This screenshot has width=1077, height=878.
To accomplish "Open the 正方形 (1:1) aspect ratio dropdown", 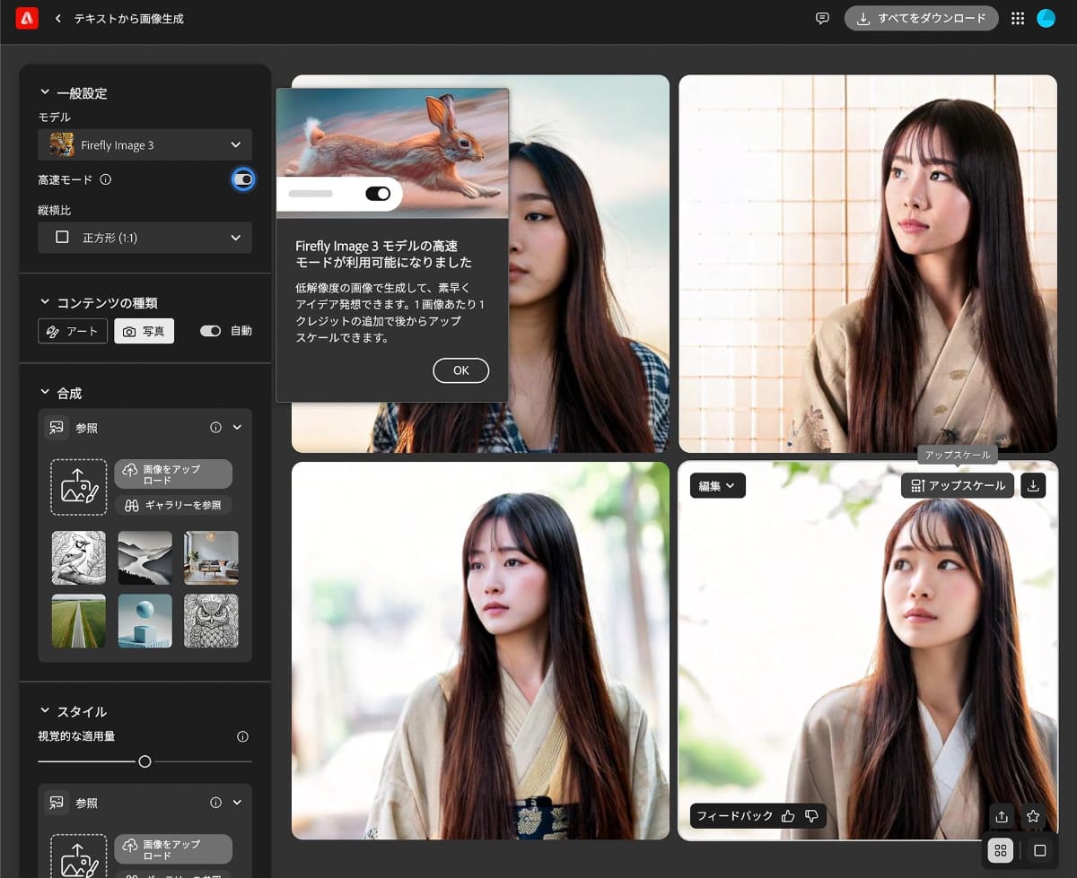I will [x=144, y=238].
